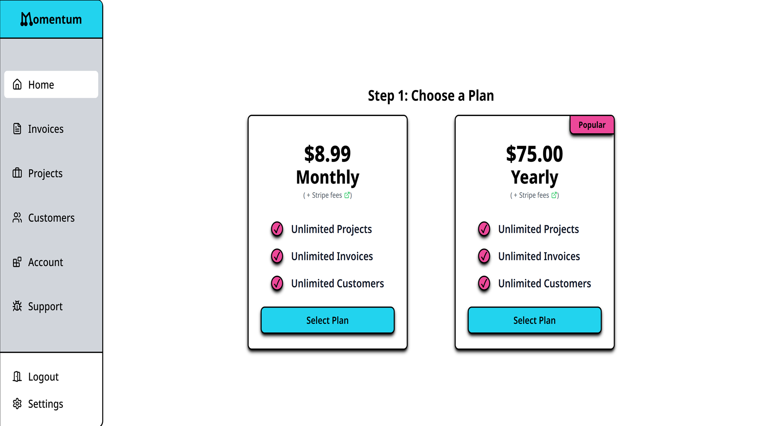
Task: Click Yearly Unlimited Invoices checkmark
Action: [x=484, y=256]
